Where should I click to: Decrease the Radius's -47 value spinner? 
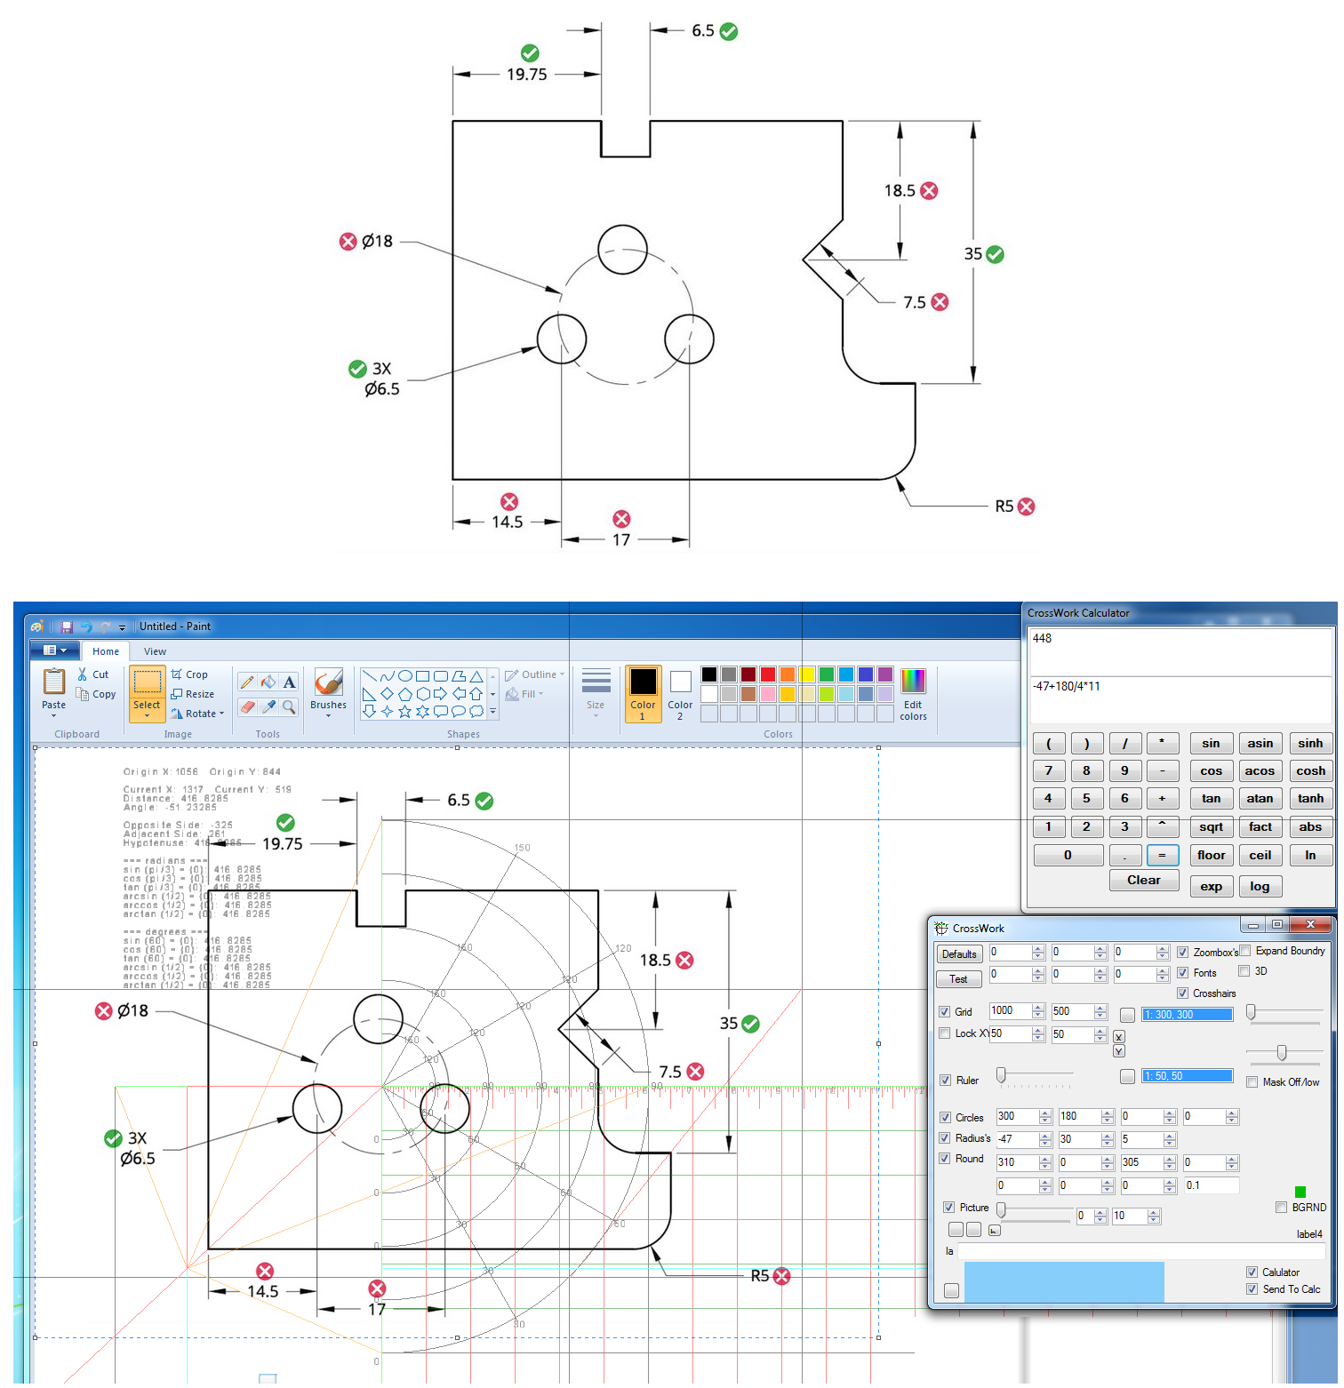(x=1045, y=1143)
